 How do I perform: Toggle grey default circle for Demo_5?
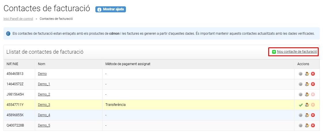301,125
